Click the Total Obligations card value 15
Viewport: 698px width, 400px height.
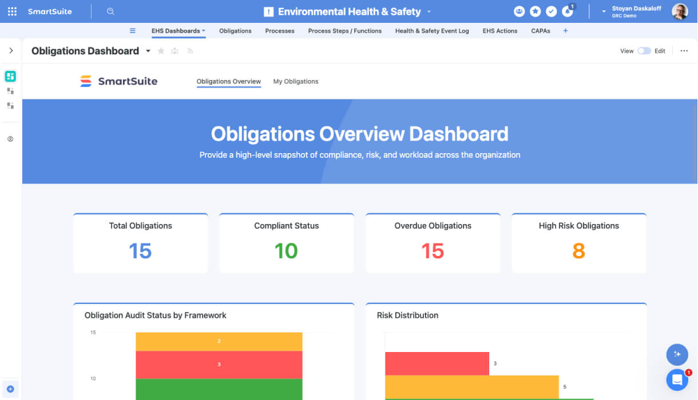point(140,251)
